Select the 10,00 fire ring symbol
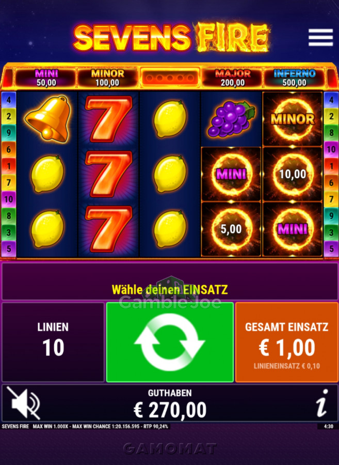339x465 pixels. (x=293, y=174)
